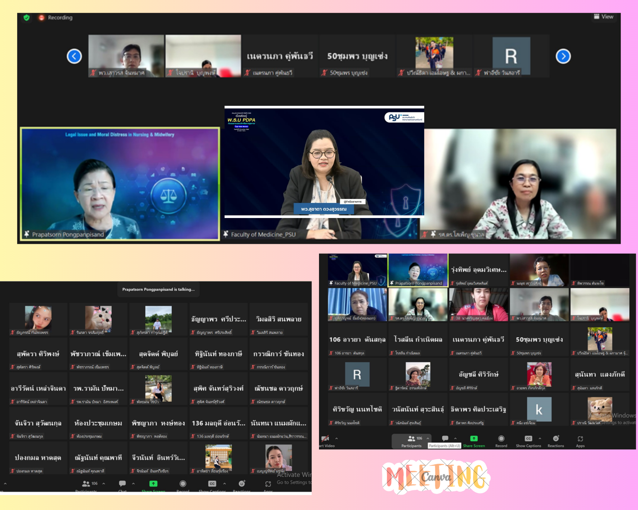Select the 'วิมลสิริ สนพลาย' participant tile
The image size is (638, 510).
click(278, 319)
